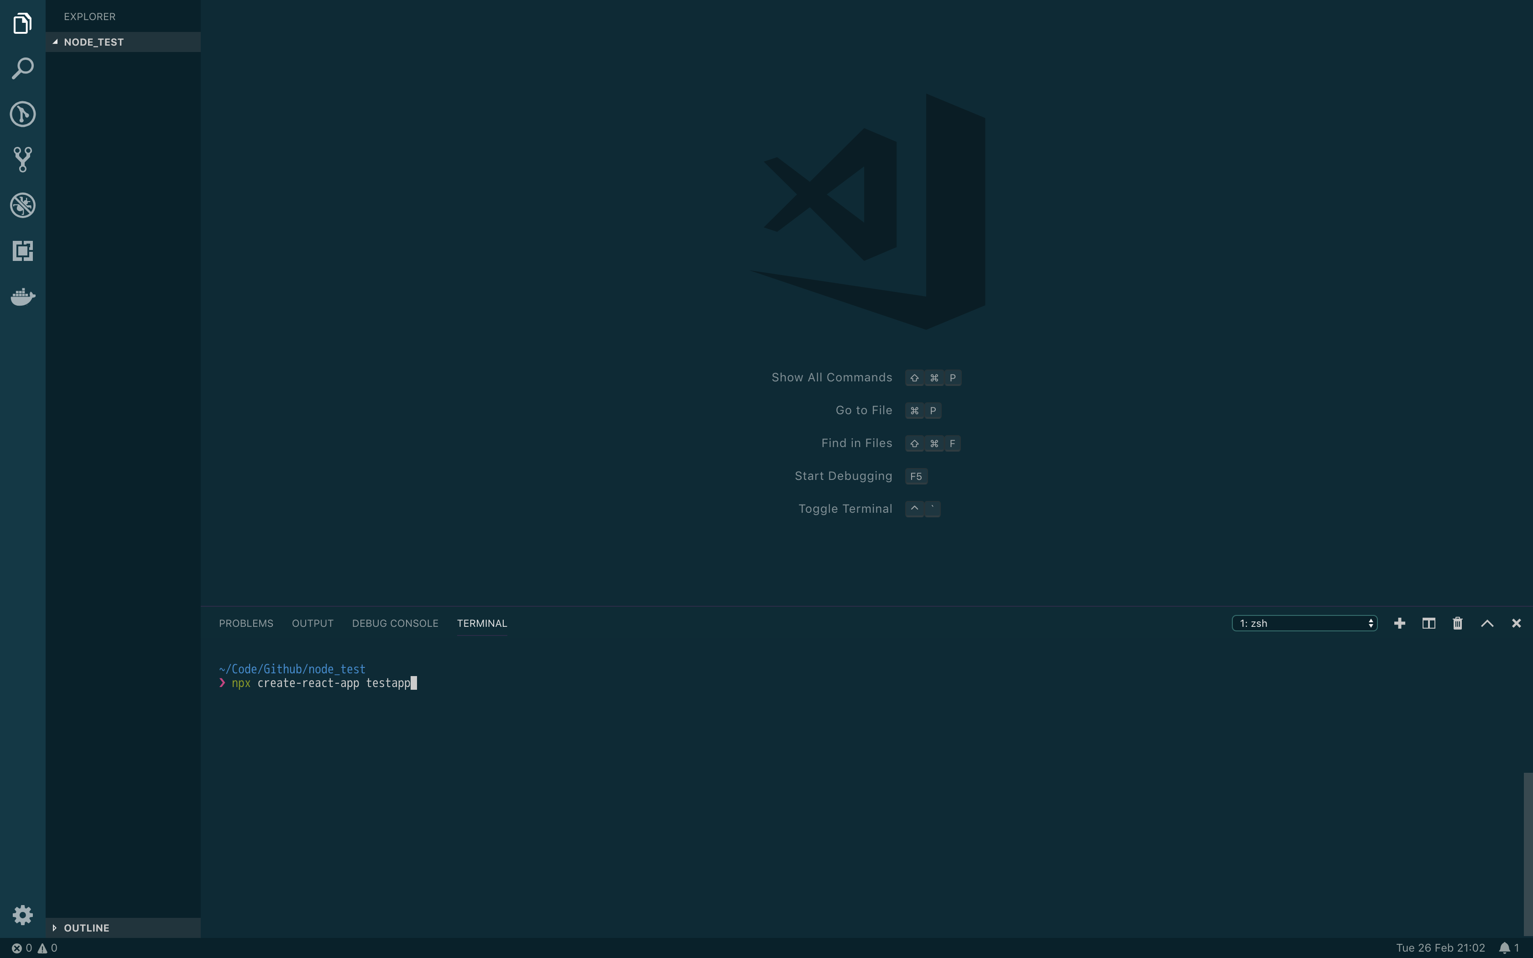Viewport: 1533px width, 958px height.
Task: Switch to the DEBUG CONSOLE tab
Action: [395, 624]
